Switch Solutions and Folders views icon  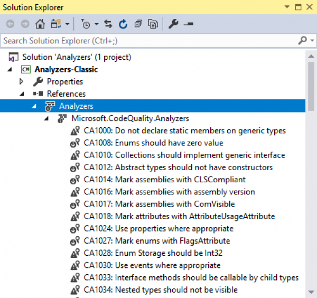[56, 24]
